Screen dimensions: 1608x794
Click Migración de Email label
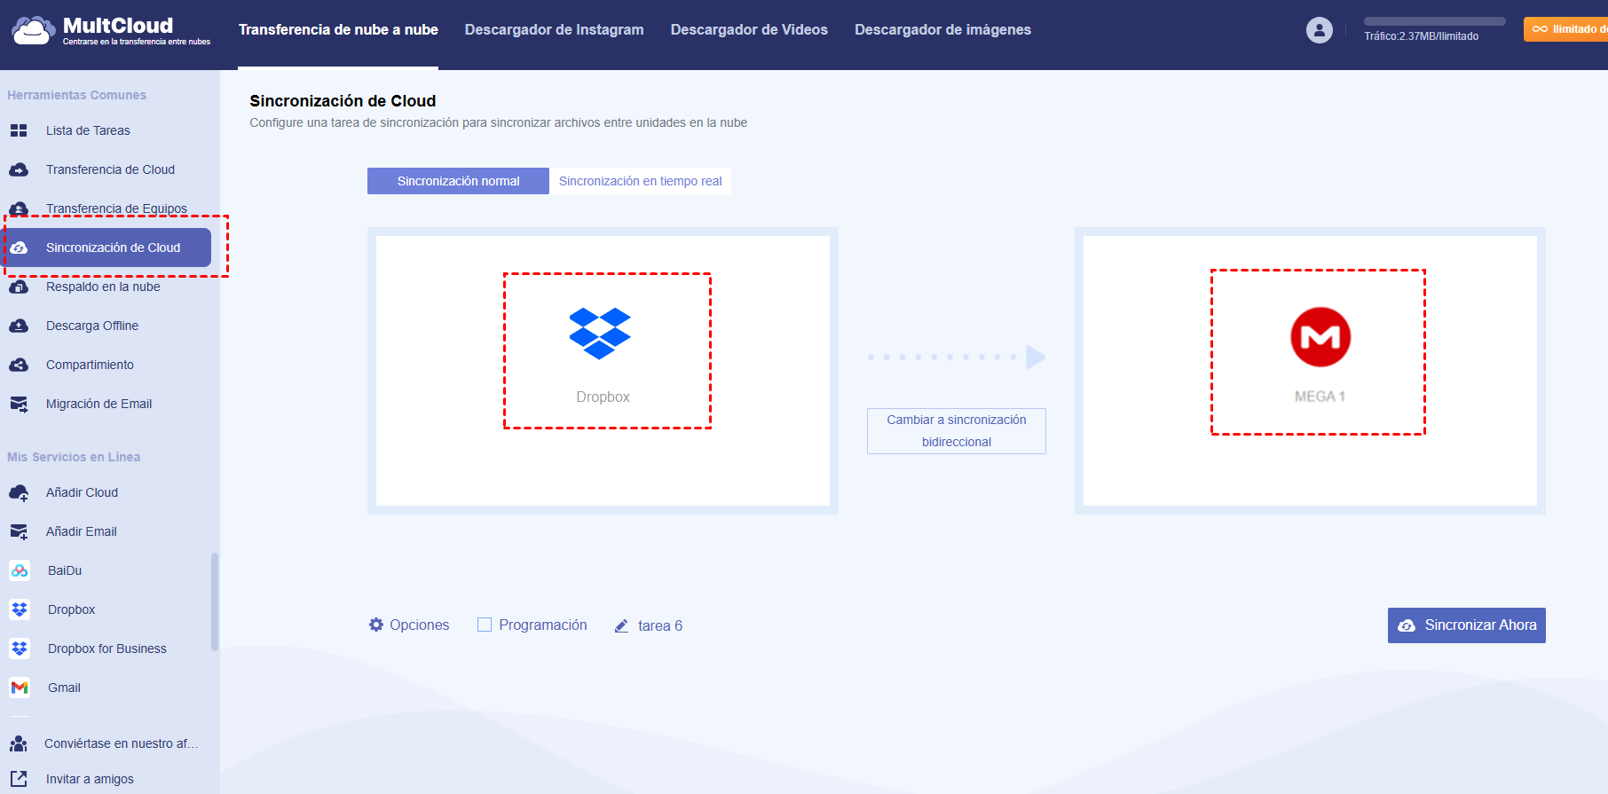pyautogui.click(x=99, y=404)
